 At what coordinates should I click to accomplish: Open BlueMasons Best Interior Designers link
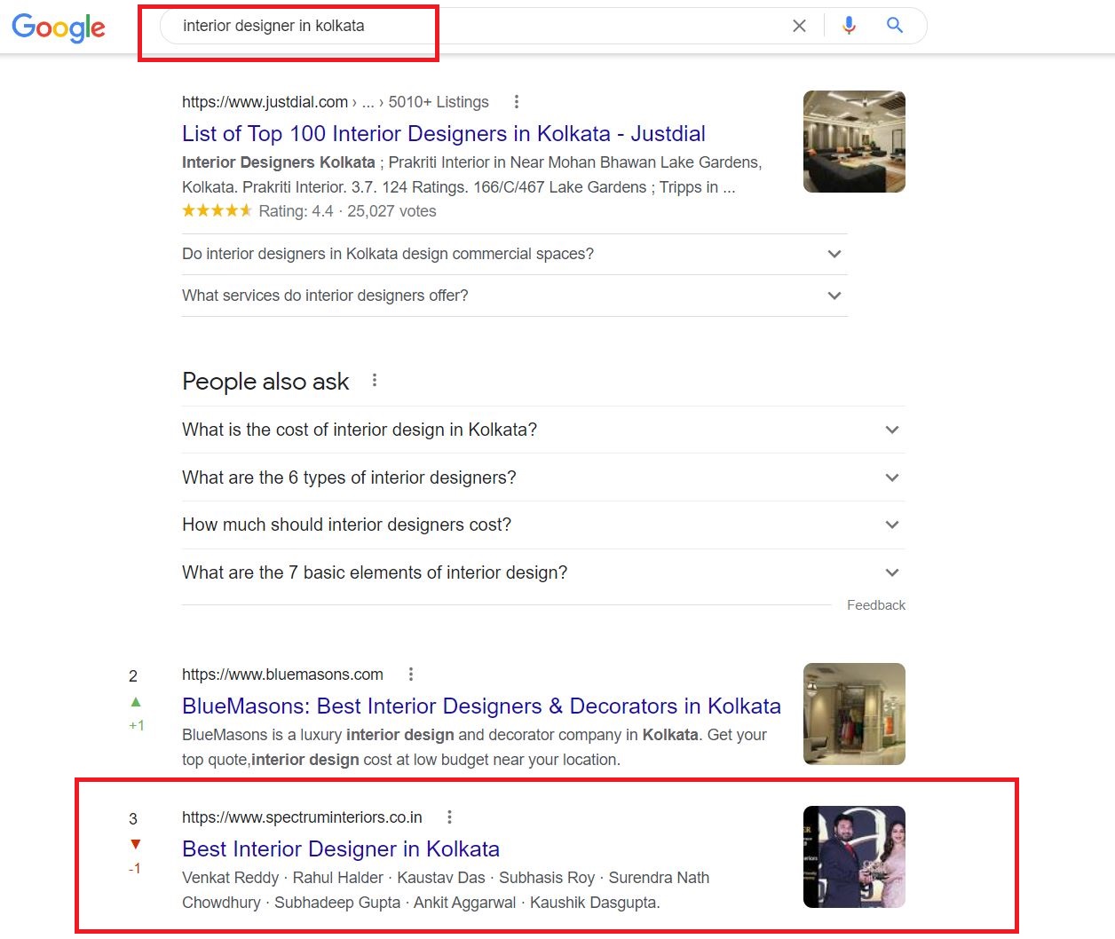(481, 706)
